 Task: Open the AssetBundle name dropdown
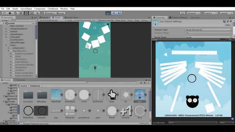coord(193,123)
